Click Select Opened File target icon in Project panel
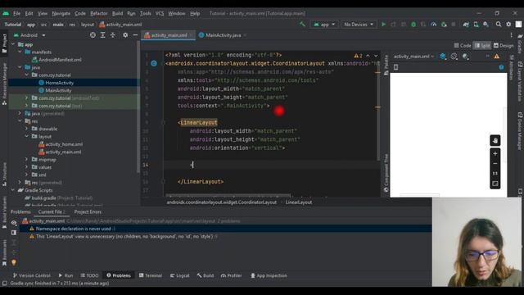The height and width of the screenshot is (295, 524). [93, 35]
